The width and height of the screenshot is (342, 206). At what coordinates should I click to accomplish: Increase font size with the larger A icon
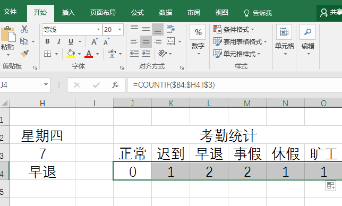coord(94,41)
